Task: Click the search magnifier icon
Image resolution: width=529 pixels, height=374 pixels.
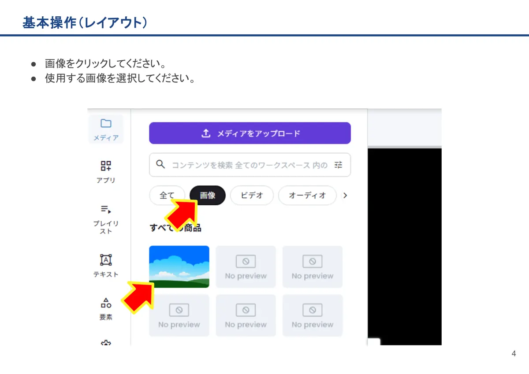Action: [161, 165]
